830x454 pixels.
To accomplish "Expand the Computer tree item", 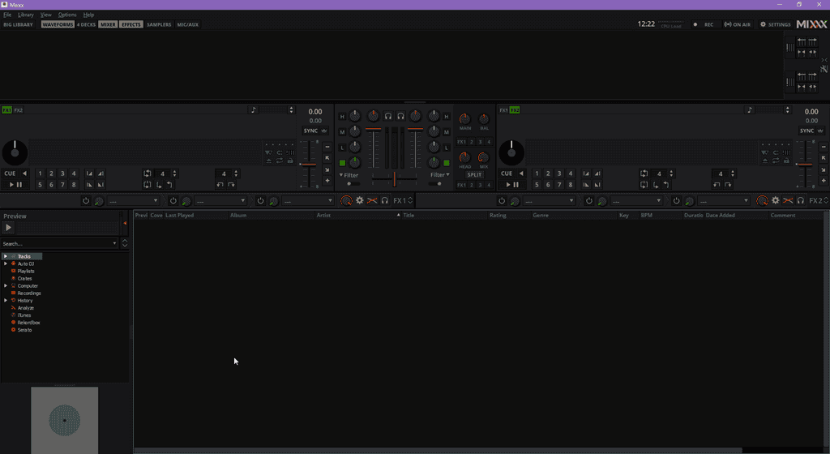I will click(x=6, y=285).
